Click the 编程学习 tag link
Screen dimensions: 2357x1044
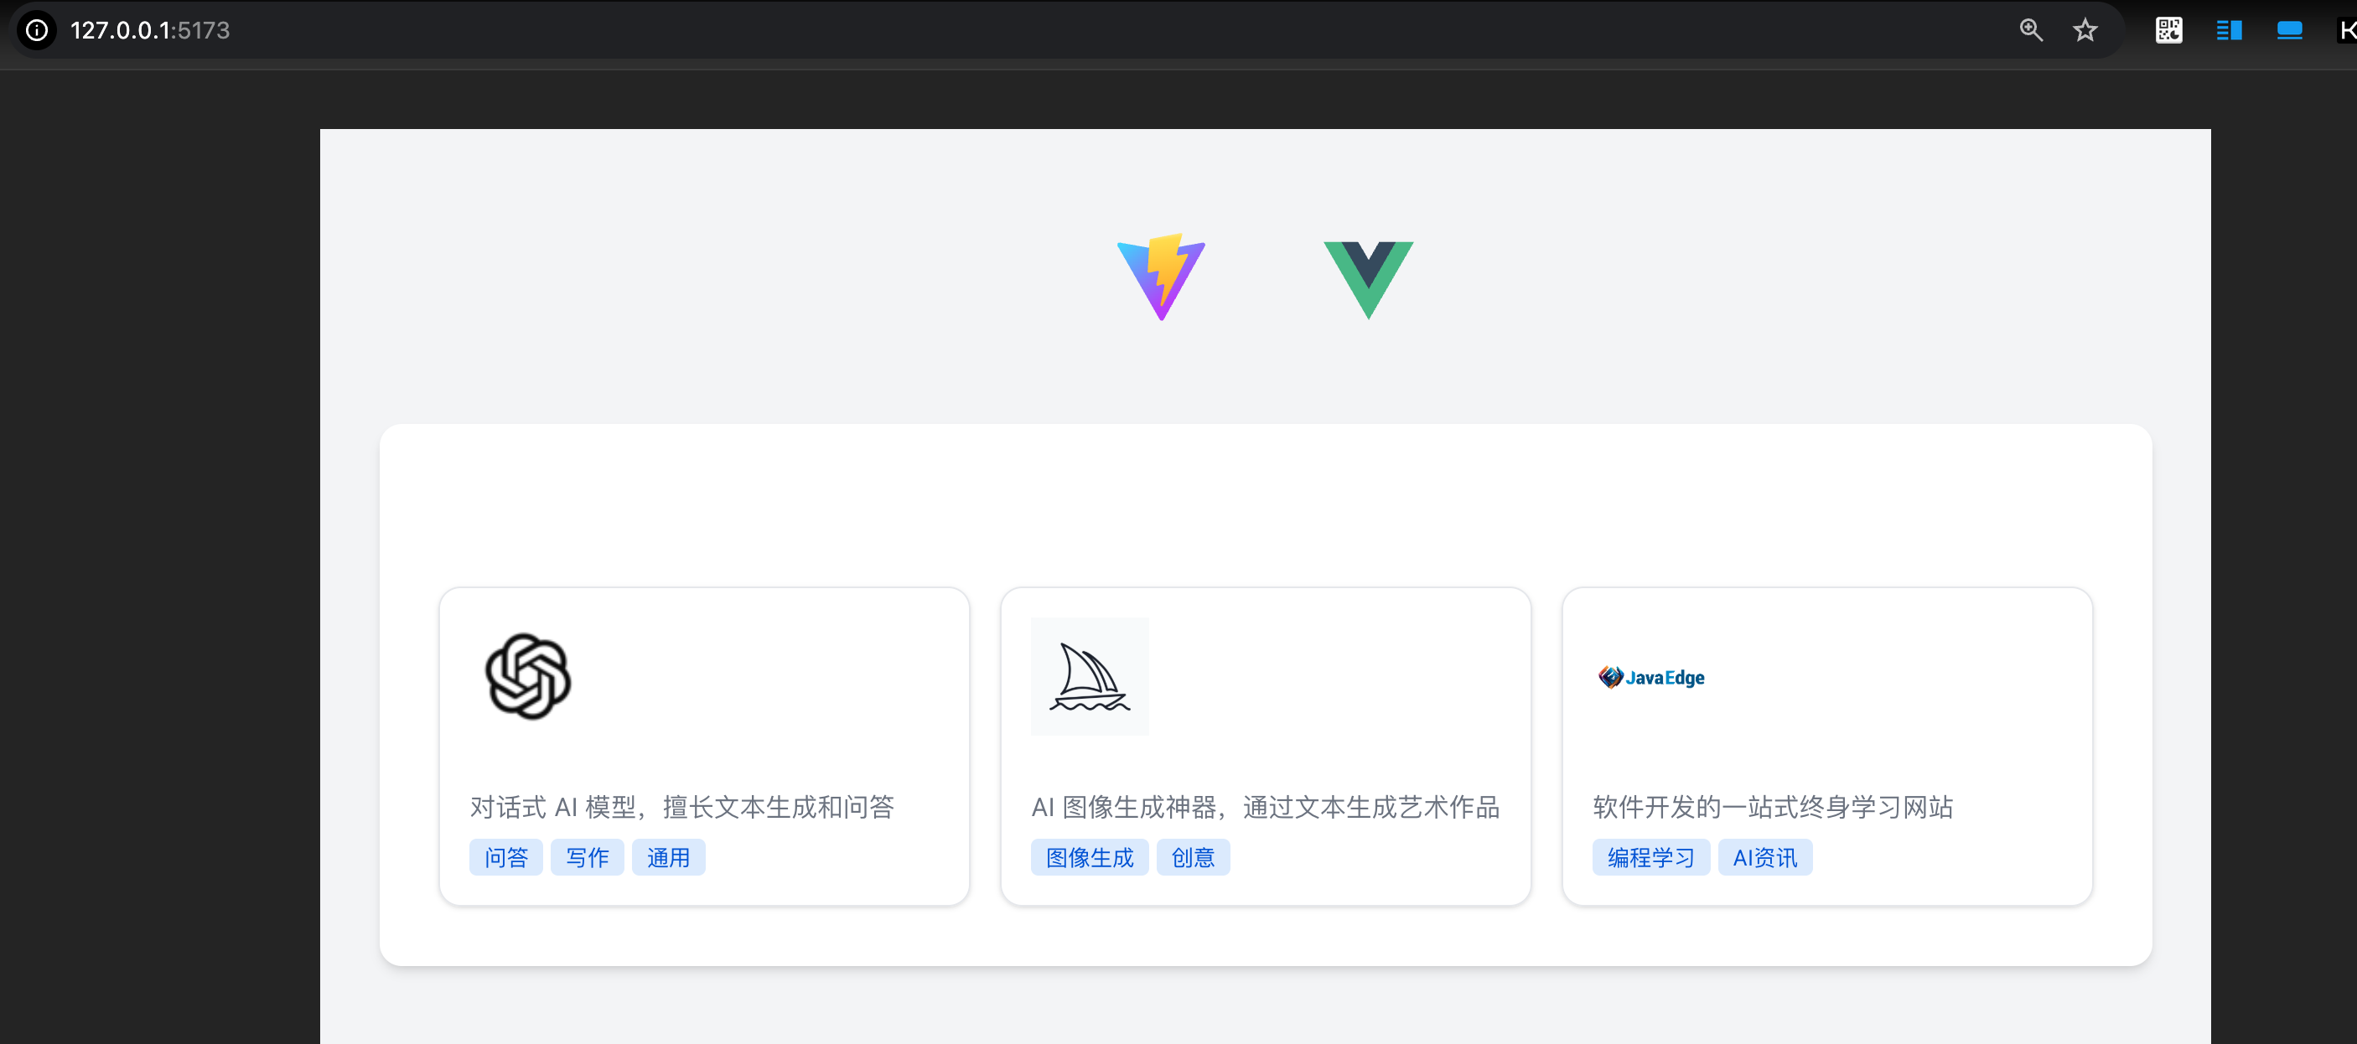click(x=1650, y=856)
